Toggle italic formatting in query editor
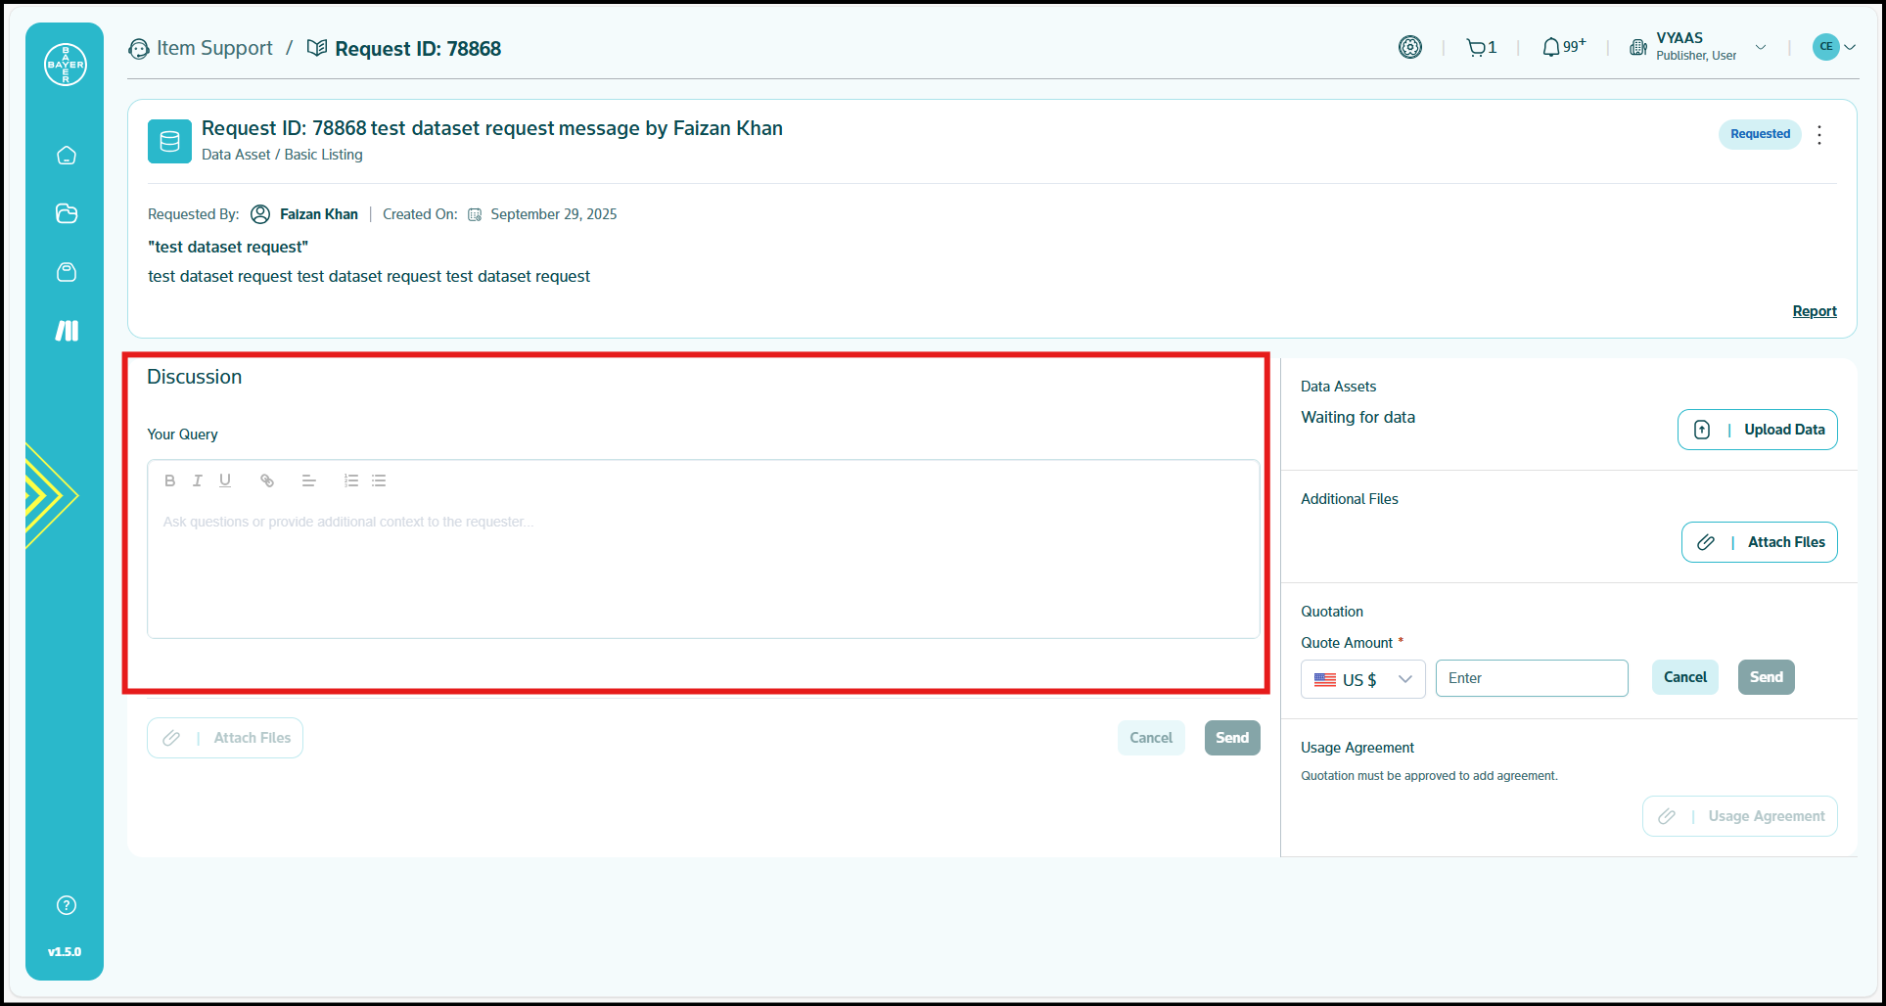Screen dimensions: 1886x1006 click(x=198, y=480)
